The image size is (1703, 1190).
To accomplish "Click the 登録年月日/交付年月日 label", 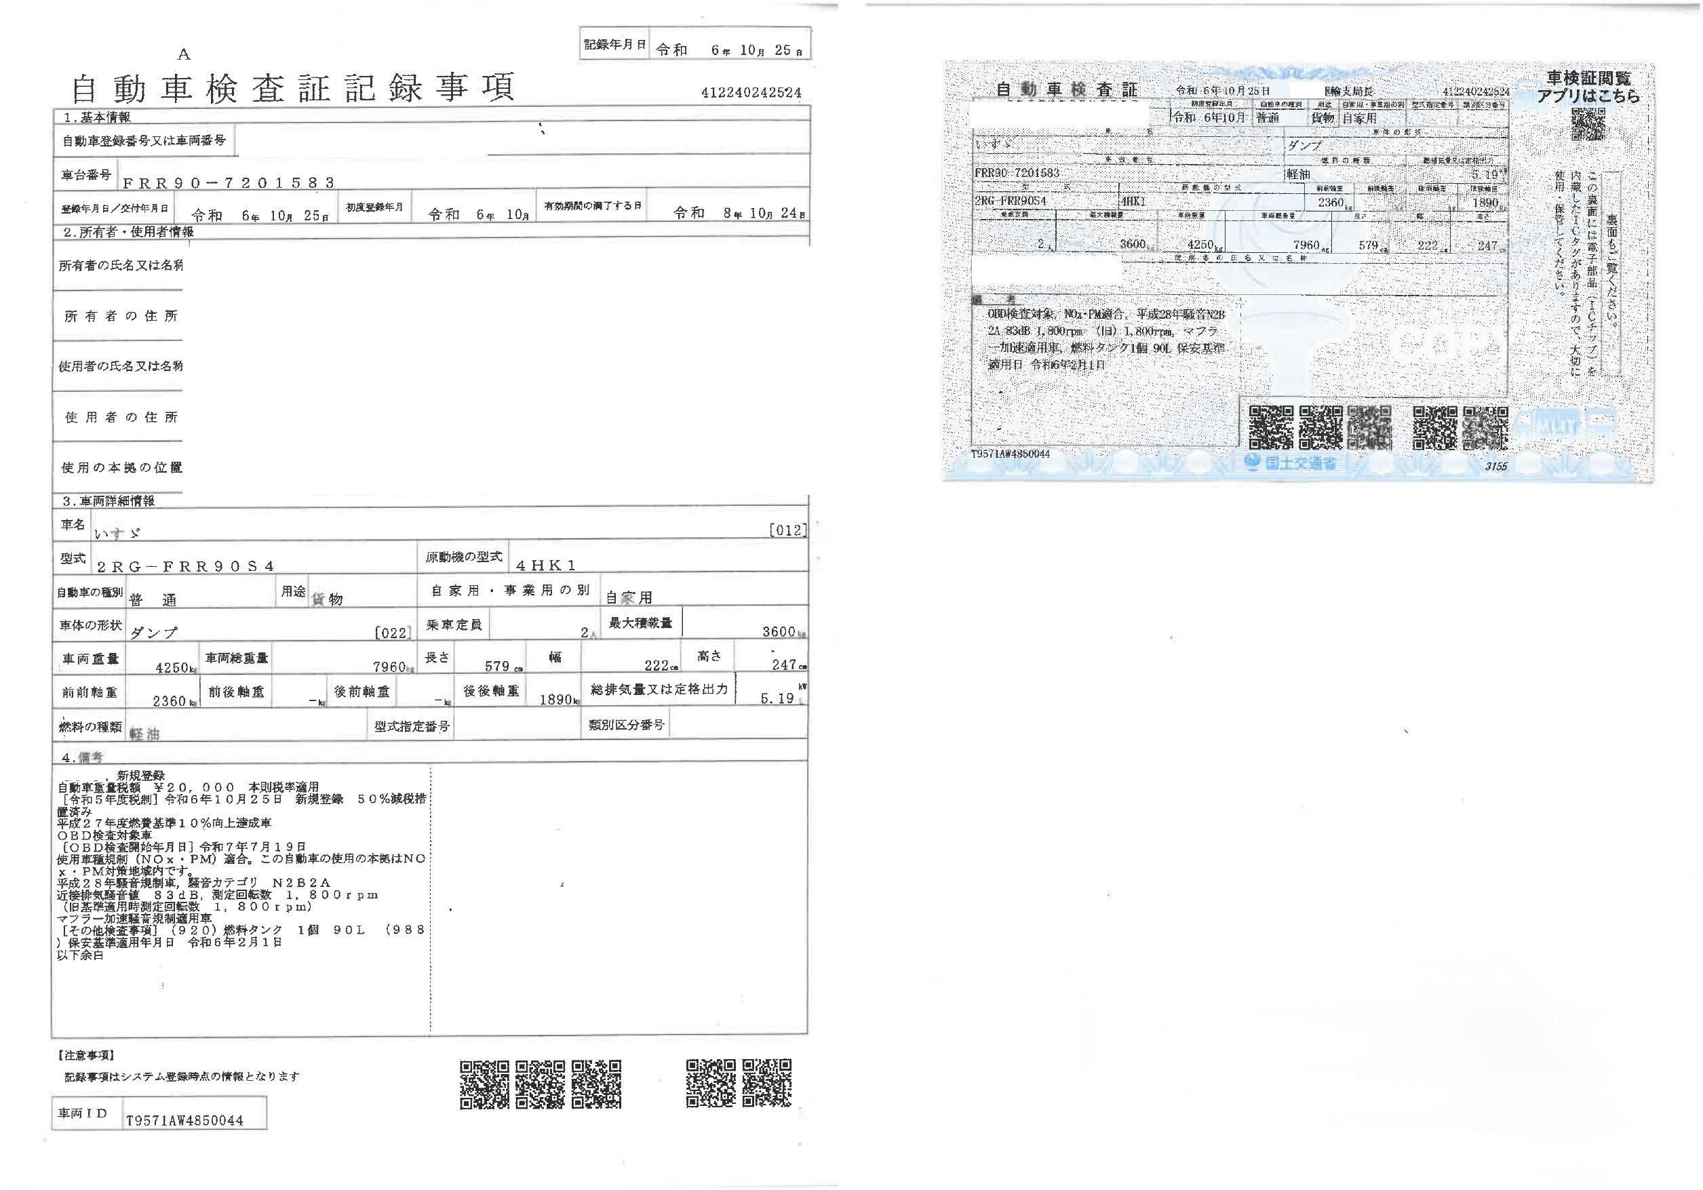I will (x=114, y=209).
